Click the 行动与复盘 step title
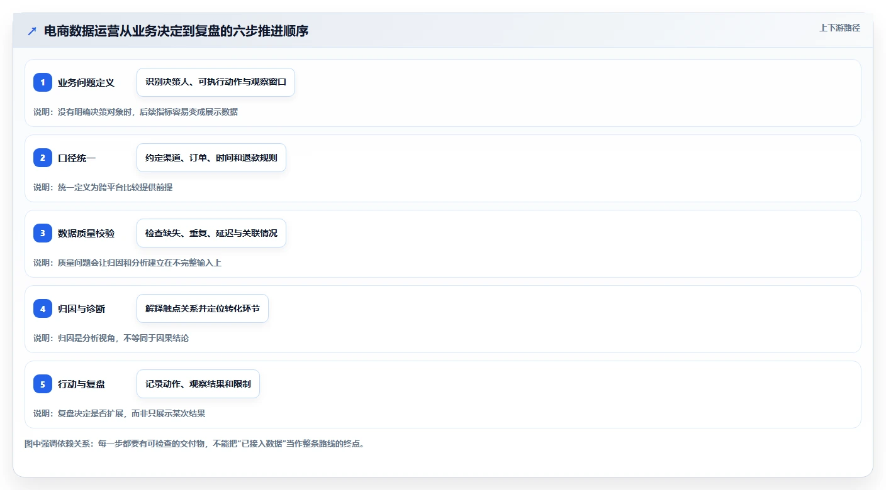This screenshot has height=490, width=886. pos(82,384)
